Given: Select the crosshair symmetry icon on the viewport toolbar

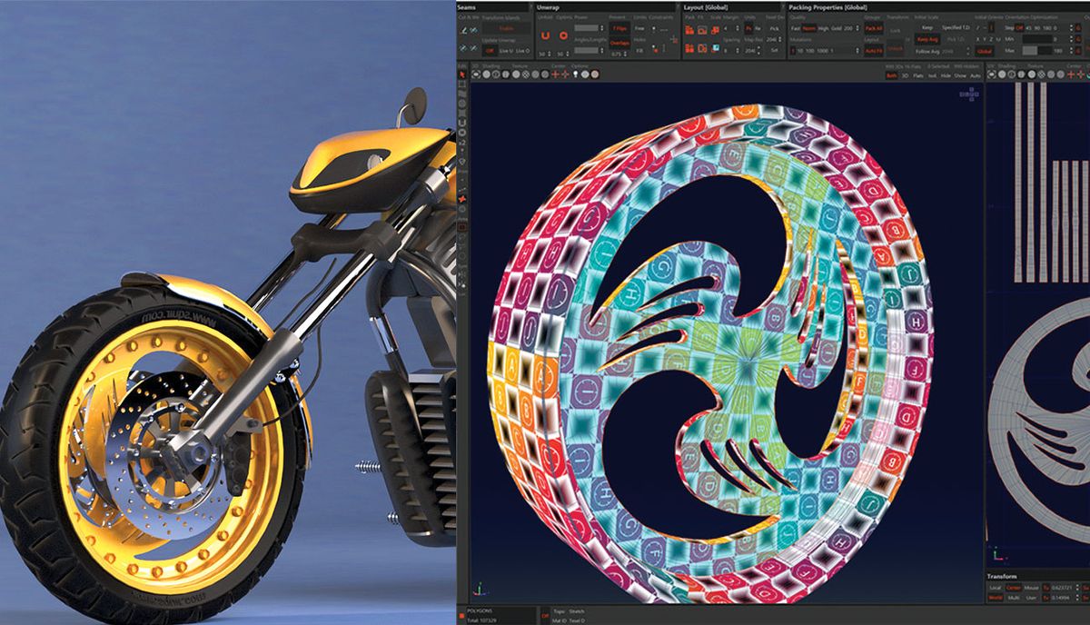Looking at the screenshot, I should tap(555, 75).
